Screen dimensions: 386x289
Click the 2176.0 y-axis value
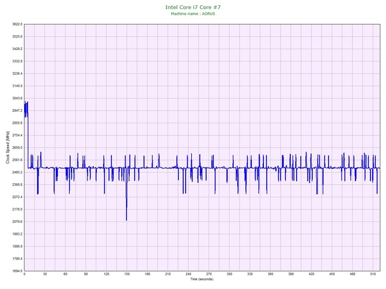(17, 210)
